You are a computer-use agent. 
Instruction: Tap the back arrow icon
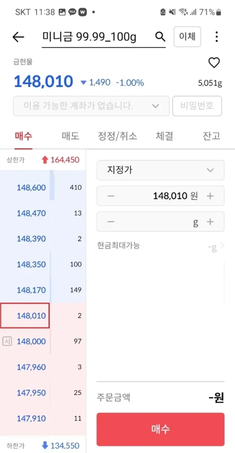[x=18, y=37]
